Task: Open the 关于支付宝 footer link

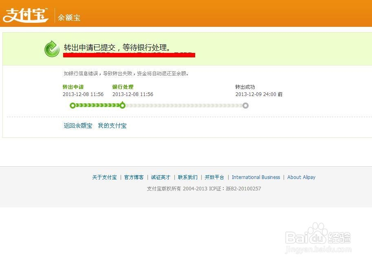Action: point(104,177)
